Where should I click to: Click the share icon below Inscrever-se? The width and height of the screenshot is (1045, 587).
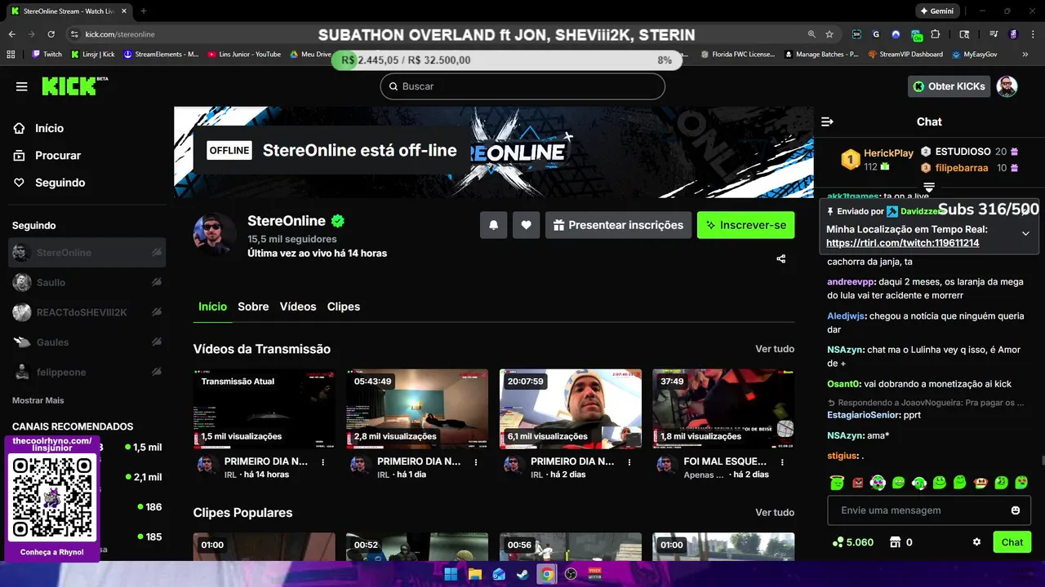point(781,258)
